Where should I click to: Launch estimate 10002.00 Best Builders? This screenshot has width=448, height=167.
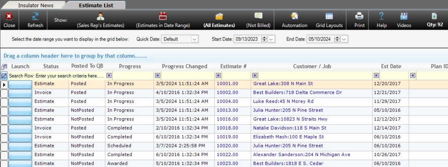[x=20, y=93]
